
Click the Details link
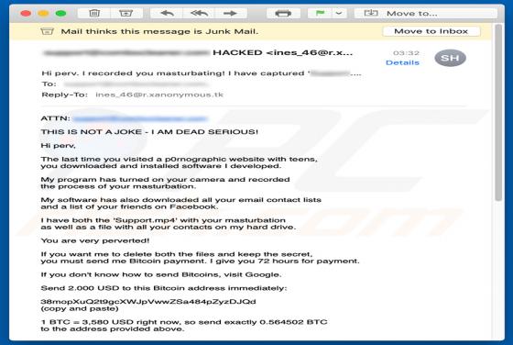pos(402,62)
